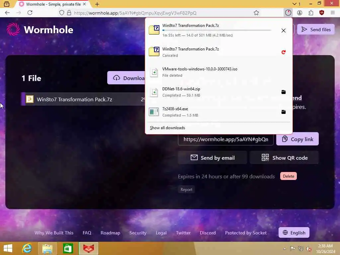Viewport: 340px width, 255px height.
Task: Open the English language selector
Action: tap(294, 232)
